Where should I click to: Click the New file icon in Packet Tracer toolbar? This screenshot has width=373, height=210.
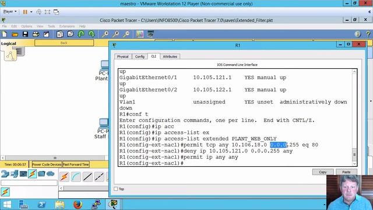[x=5, y=34]
